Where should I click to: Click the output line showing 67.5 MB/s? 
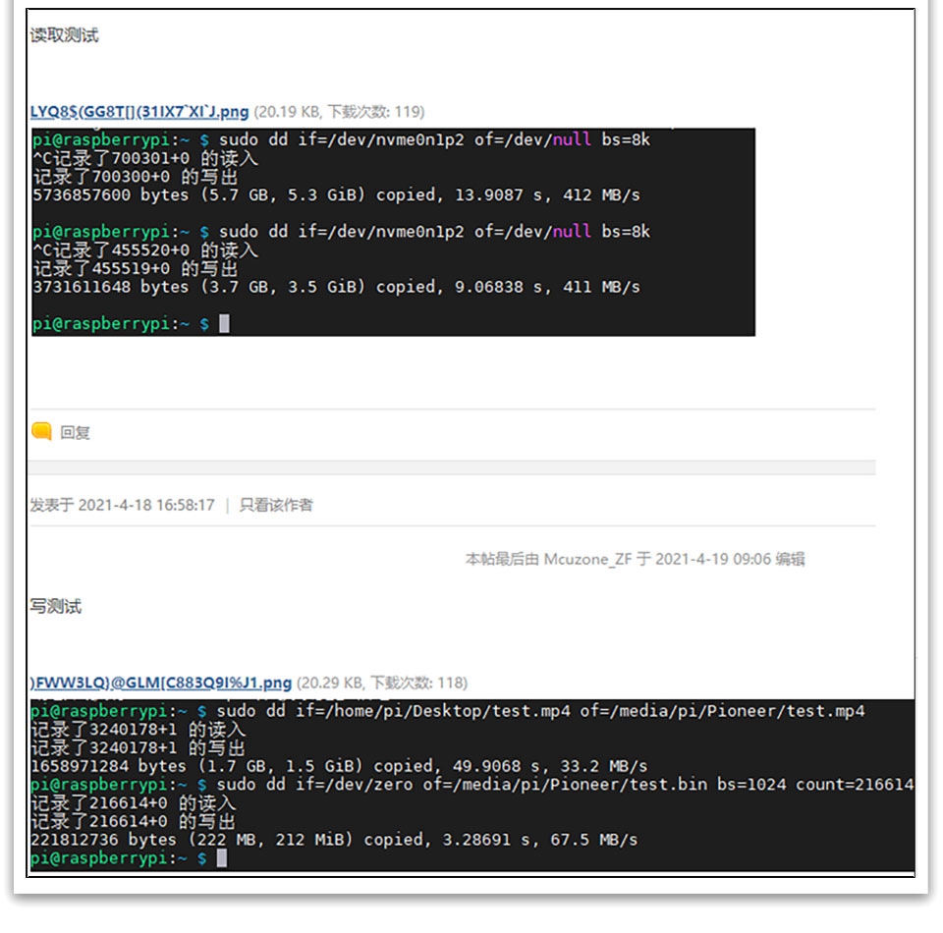pos(334,840)
